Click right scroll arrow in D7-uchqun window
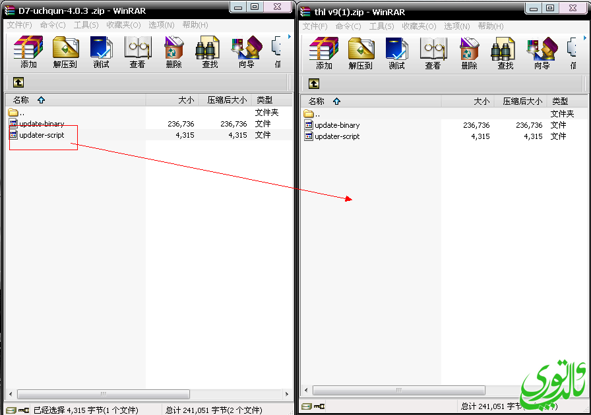The height and width of the screenshot is (415, 591). (287, 394)
